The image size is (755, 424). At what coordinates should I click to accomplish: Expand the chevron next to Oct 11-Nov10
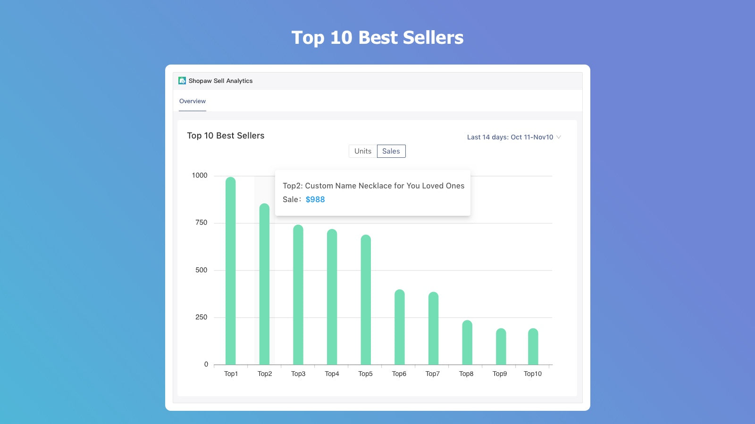(558, 137)
